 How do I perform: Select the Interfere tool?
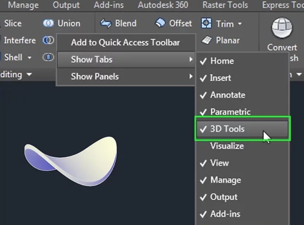(20, 40)
